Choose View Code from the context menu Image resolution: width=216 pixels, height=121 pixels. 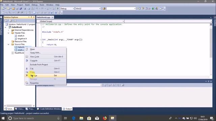[x=46, y=57]
